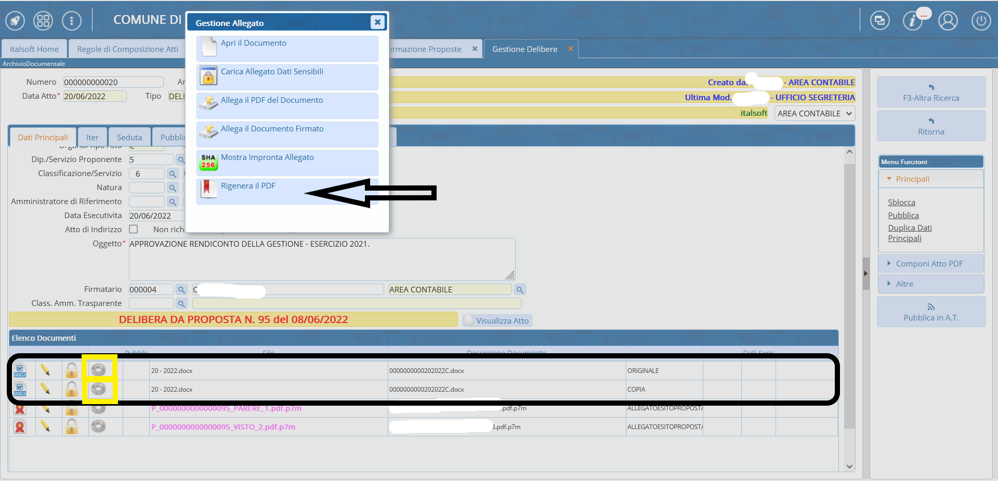998x481 pixels.
Task: Click the info notification icon in header
Action: point(912,21)
